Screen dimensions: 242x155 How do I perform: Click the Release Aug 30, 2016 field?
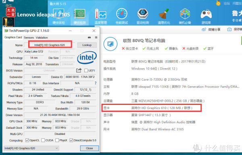34,64
